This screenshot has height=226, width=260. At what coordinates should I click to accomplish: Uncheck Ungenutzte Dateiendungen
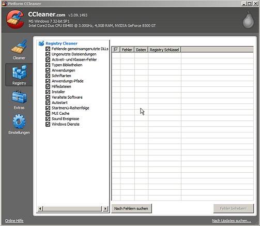pos(48,54)
